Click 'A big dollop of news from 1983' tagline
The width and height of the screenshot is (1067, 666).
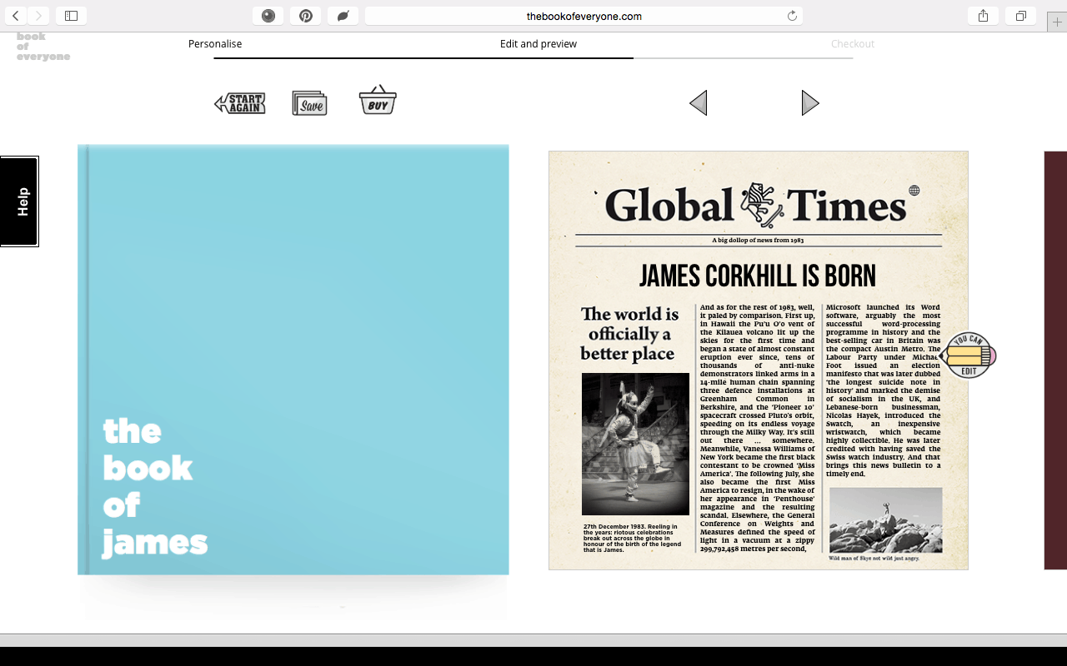(758, 241)
